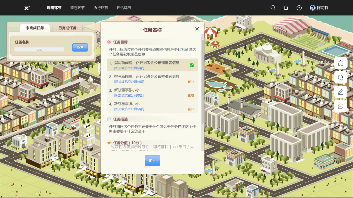
Task: Click the 任务描述 speech bubble icon
Action: pos(109,119)
